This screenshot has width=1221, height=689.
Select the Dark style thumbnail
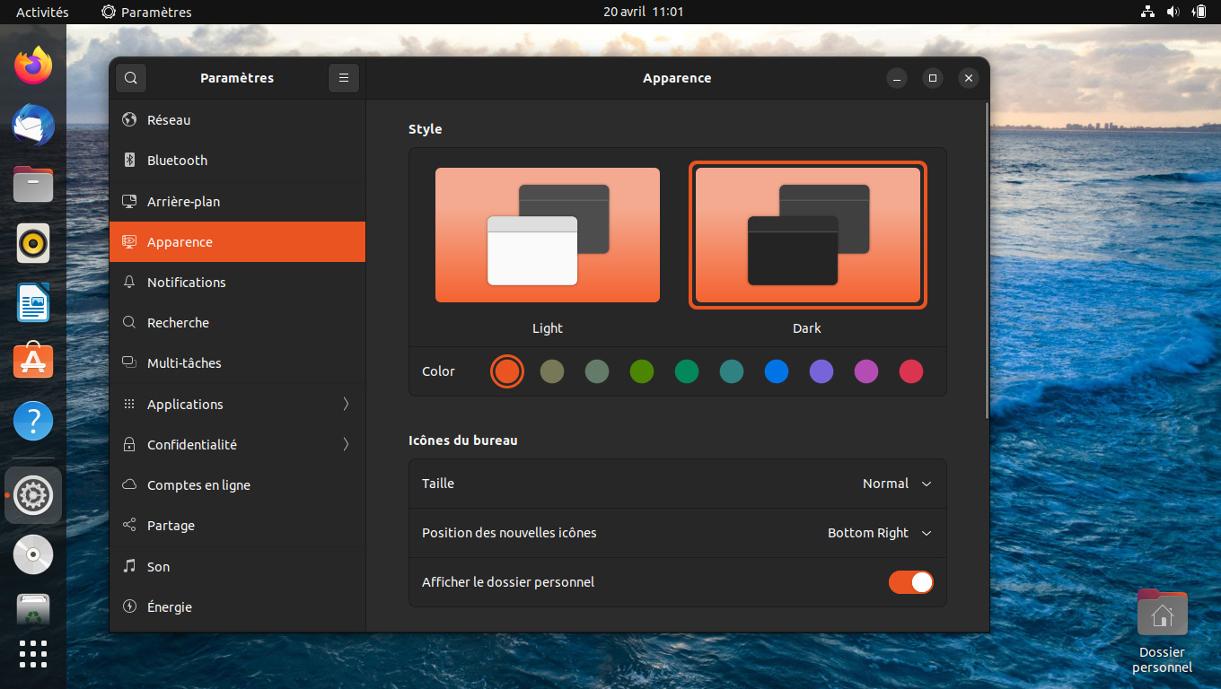pyautogui.click(x=808, y=235)
